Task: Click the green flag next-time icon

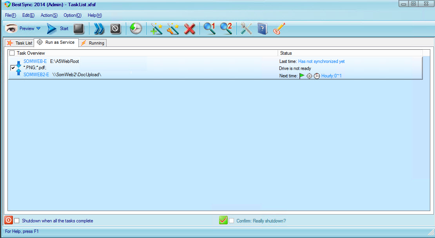Action: [x=302, y=75]
